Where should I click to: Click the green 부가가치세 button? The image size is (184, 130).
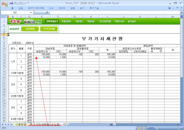(49, 29)
